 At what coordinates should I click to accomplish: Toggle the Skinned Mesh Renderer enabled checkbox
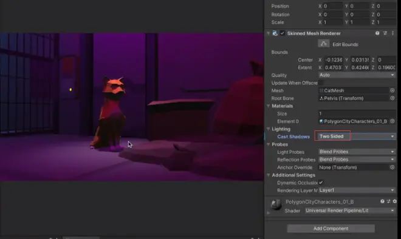tap(283, 33)
